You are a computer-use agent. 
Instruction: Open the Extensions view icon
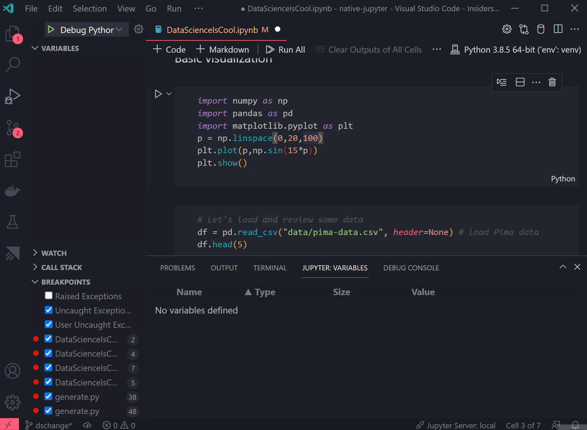(x=13, y=160)
